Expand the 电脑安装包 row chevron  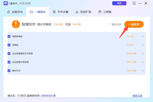click(x=143, y=36)
